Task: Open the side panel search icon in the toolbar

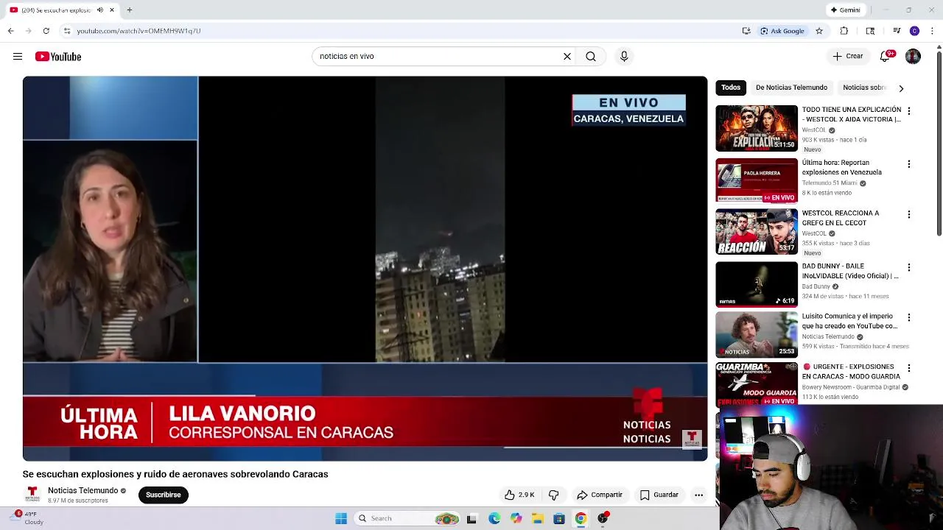Action: [870, 31]
